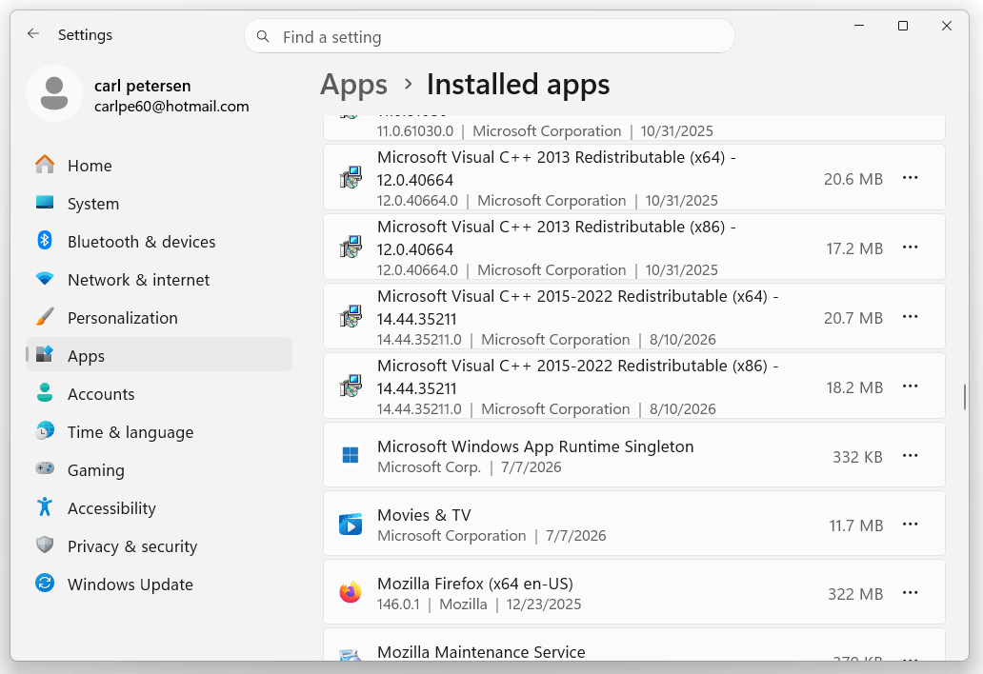Click the back arrow in Settings
Image resolution: width=983 pixels, height=674 pixels.
click(33, 34)
